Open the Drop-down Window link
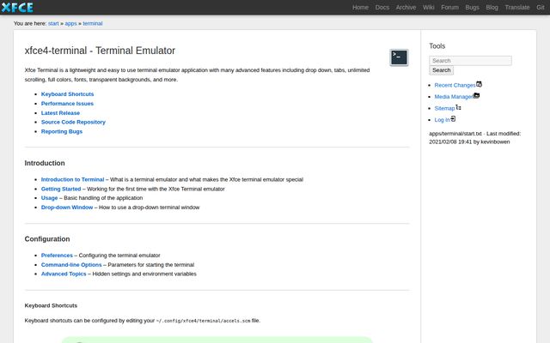Image resolution: width=550 pixels, height=343 pixels. pos(67,208)
